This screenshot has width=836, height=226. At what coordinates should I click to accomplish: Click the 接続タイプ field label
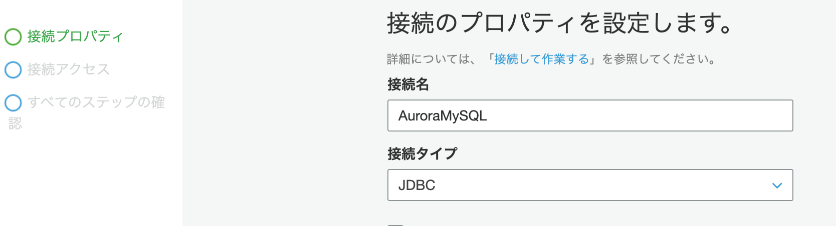[422, 153]
